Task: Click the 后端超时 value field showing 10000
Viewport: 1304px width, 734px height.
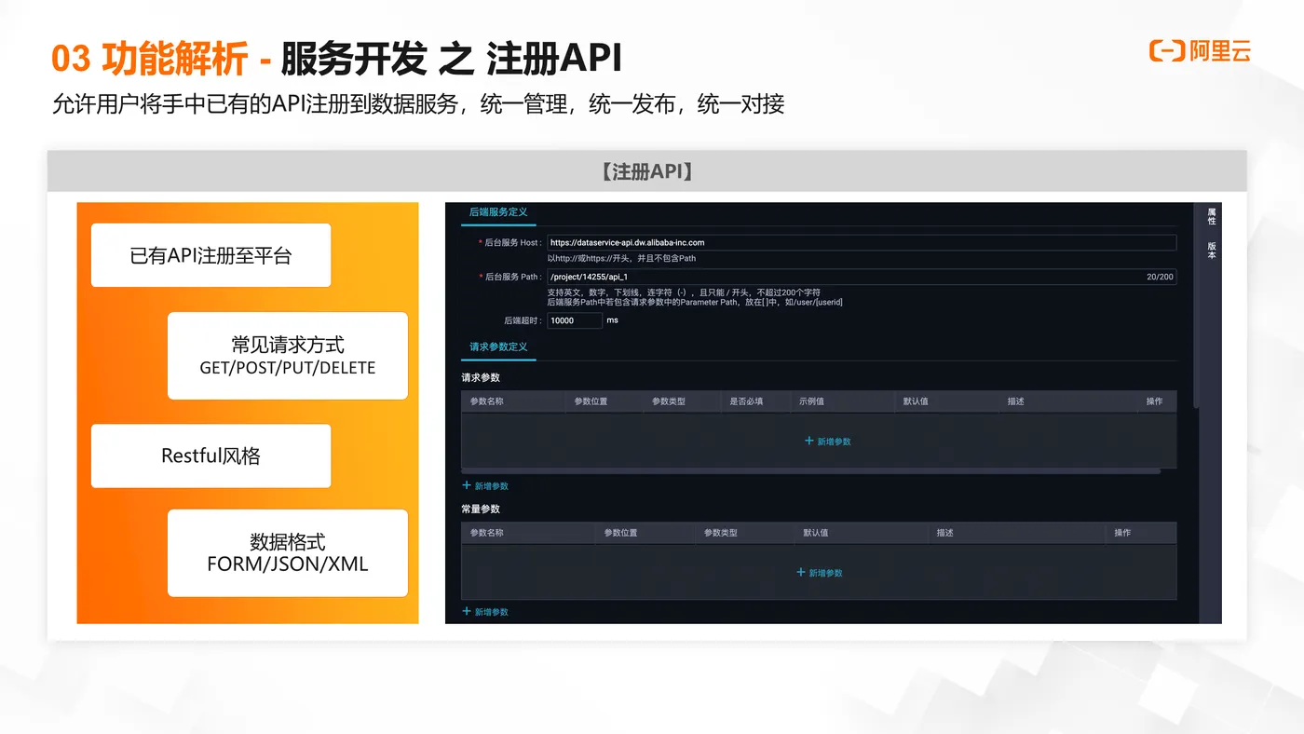Action: pos(575,320)
